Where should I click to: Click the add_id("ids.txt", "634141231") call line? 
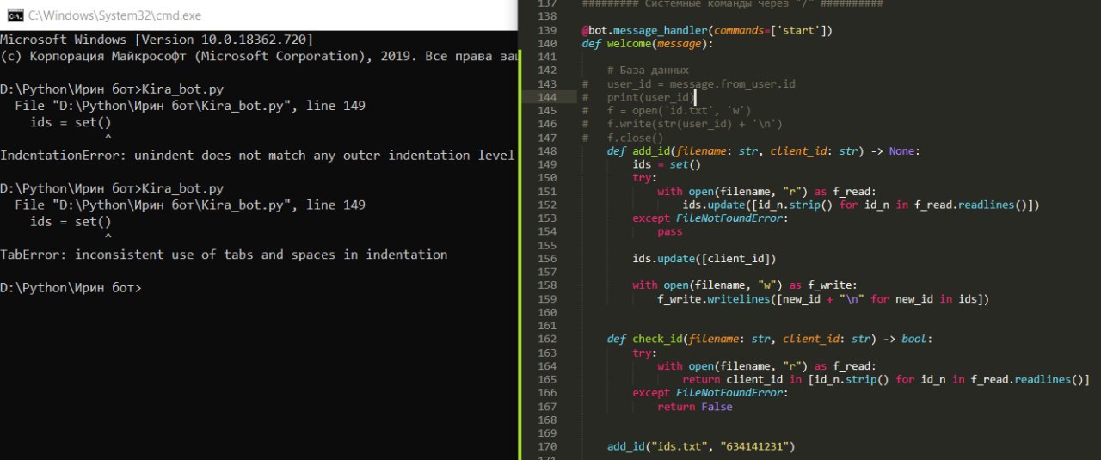click(x=701, y=446)
